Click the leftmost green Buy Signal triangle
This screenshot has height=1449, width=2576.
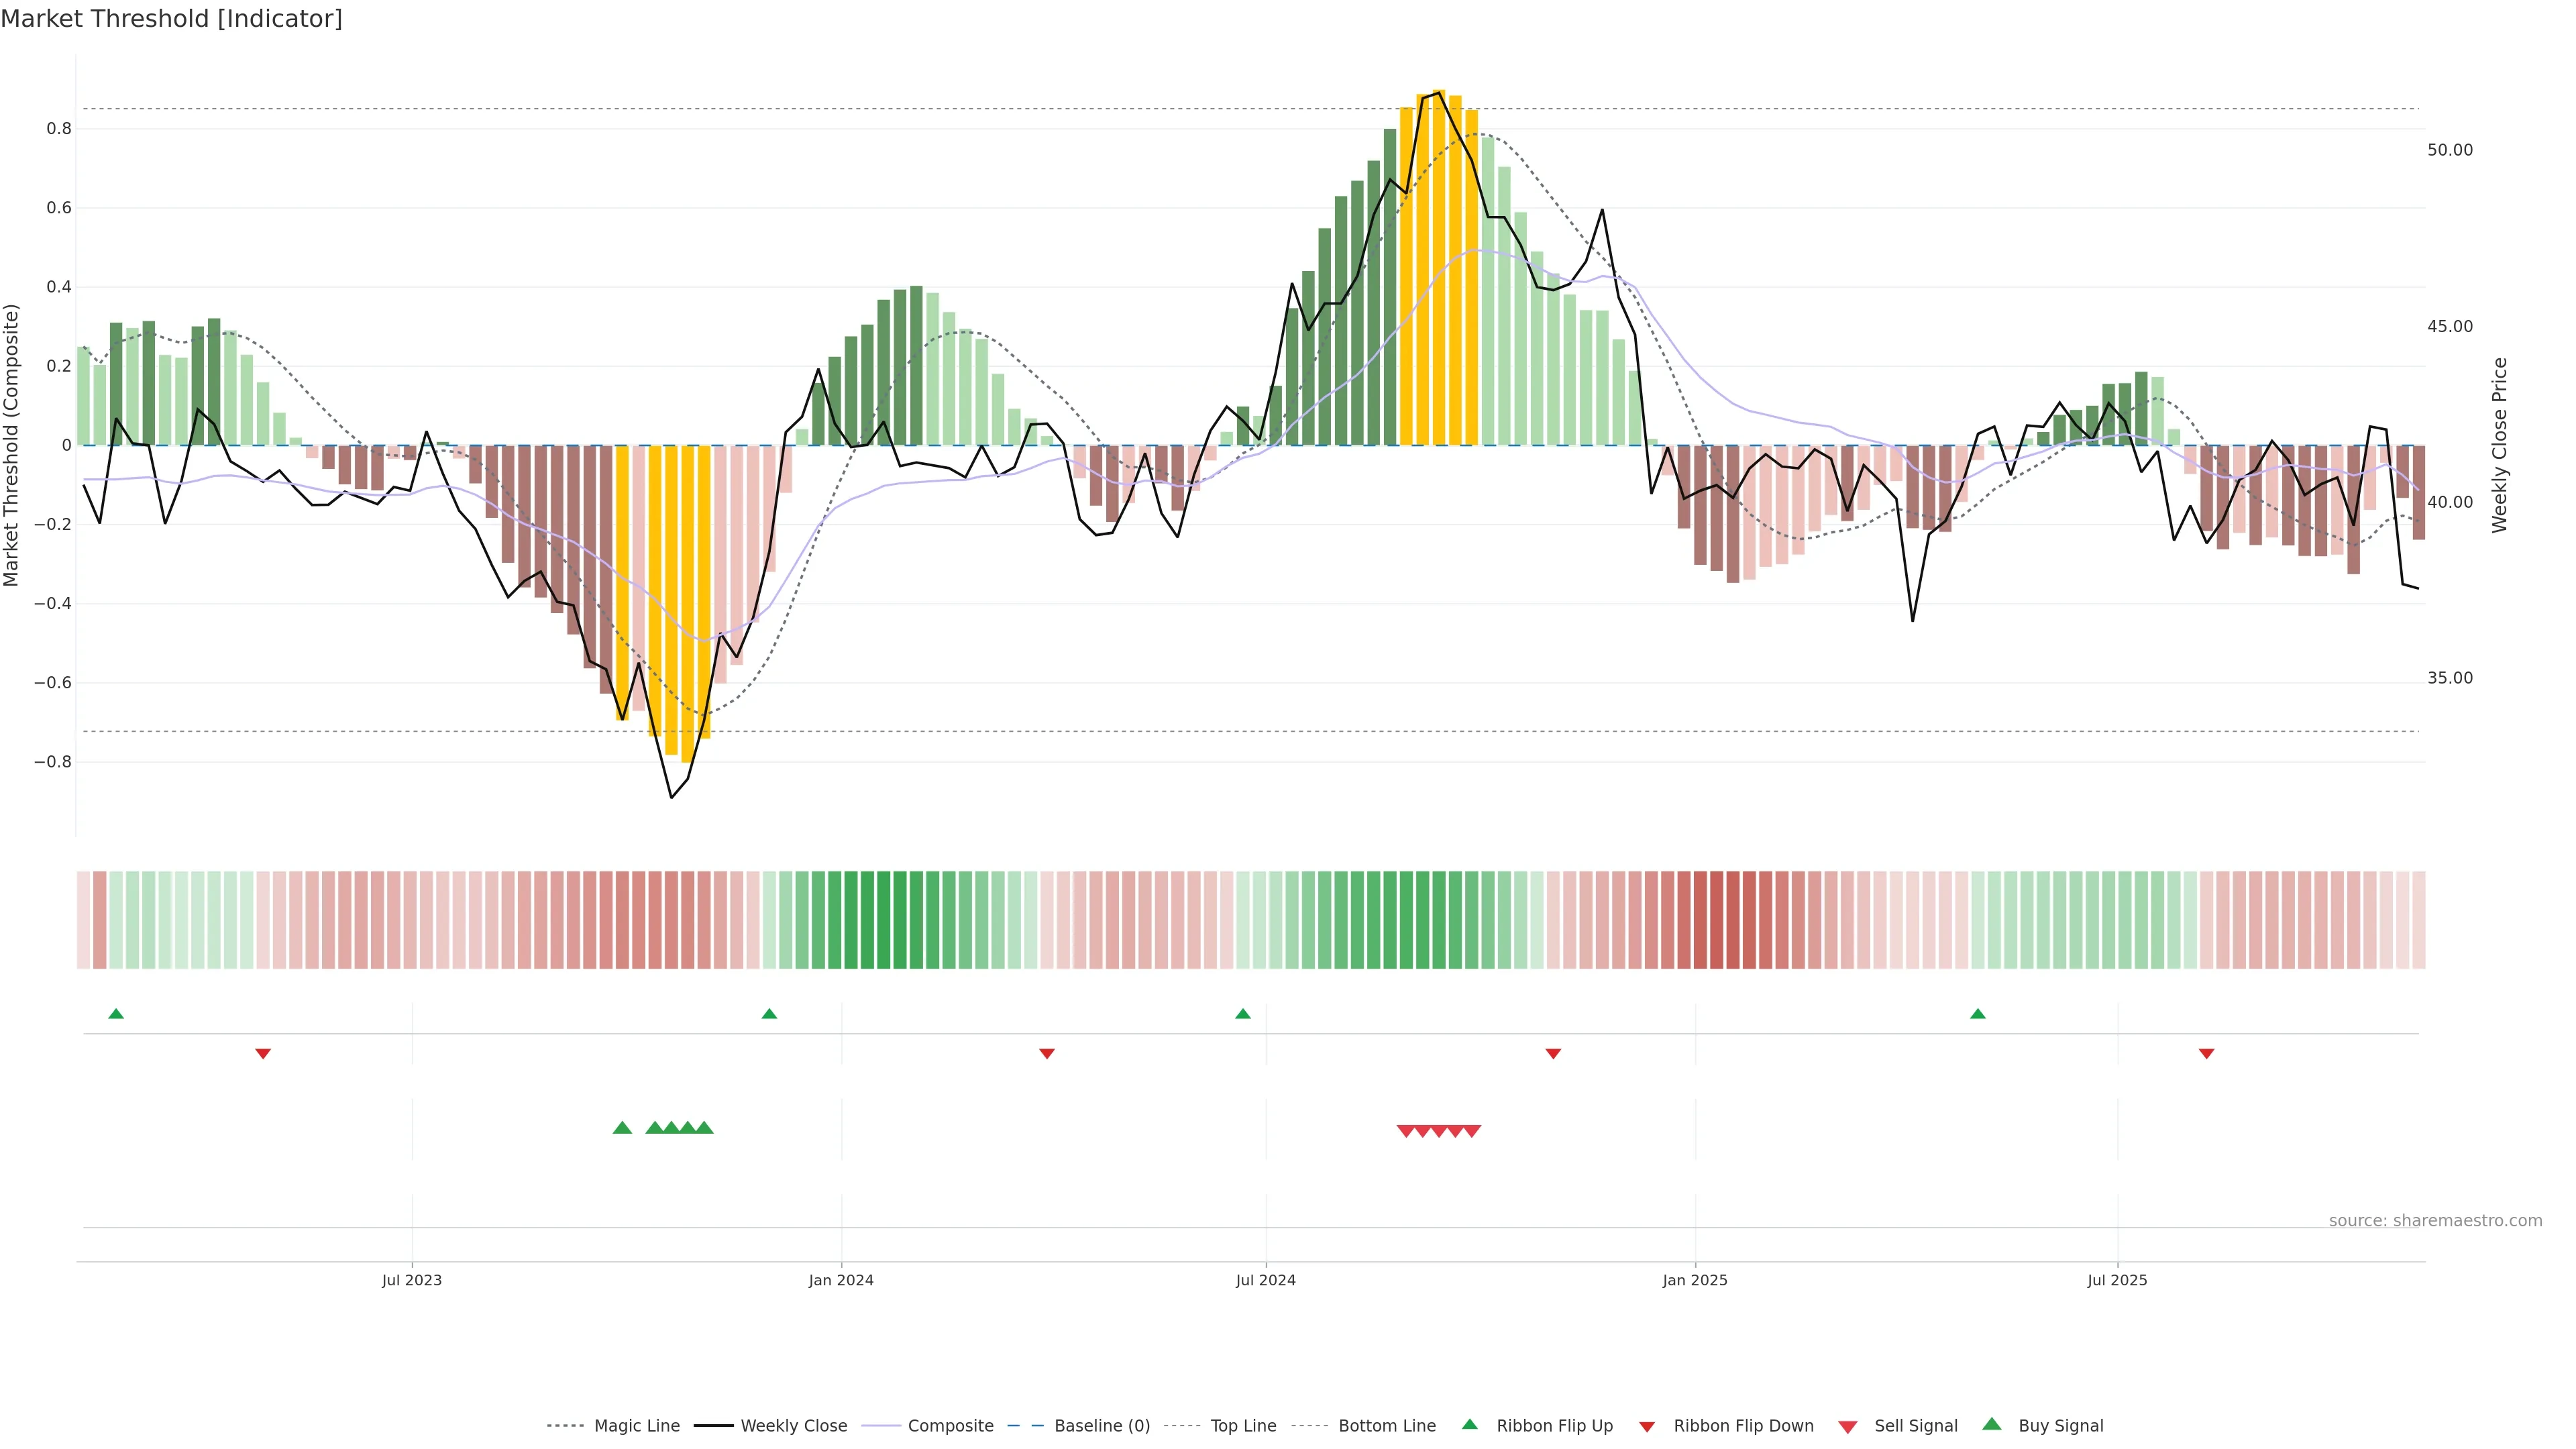click(x=622, y=1128)
